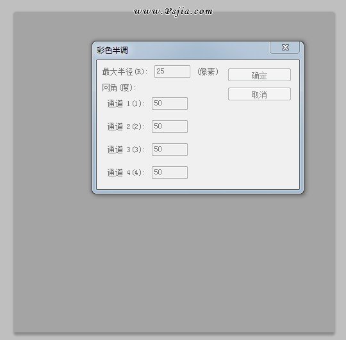Click the 通道 1(1) label

click(126, 104)
